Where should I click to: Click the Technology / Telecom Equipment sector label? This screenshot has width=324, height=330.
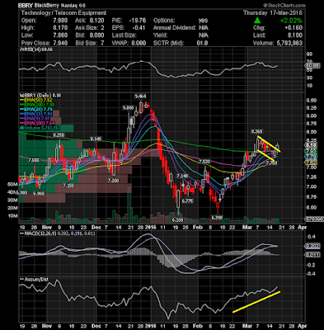coord(63,13)
